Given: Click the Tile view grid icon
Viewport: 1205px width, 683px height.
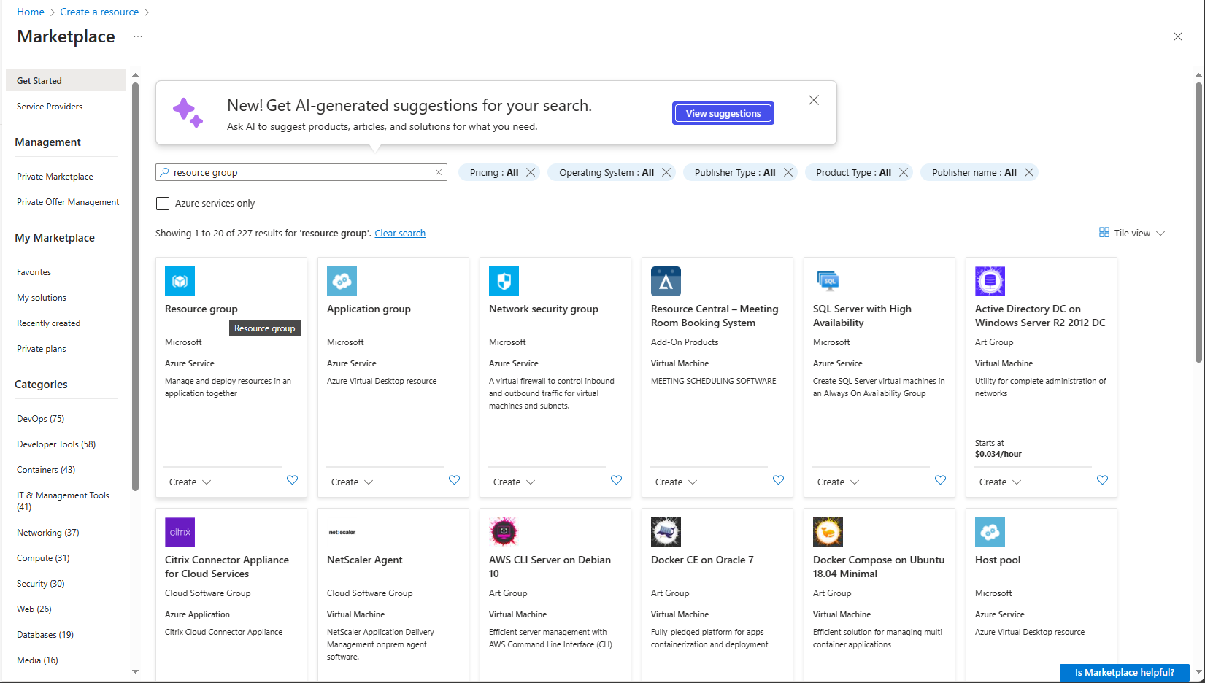Looking at the screenshot, I should tap(1104, 232).
